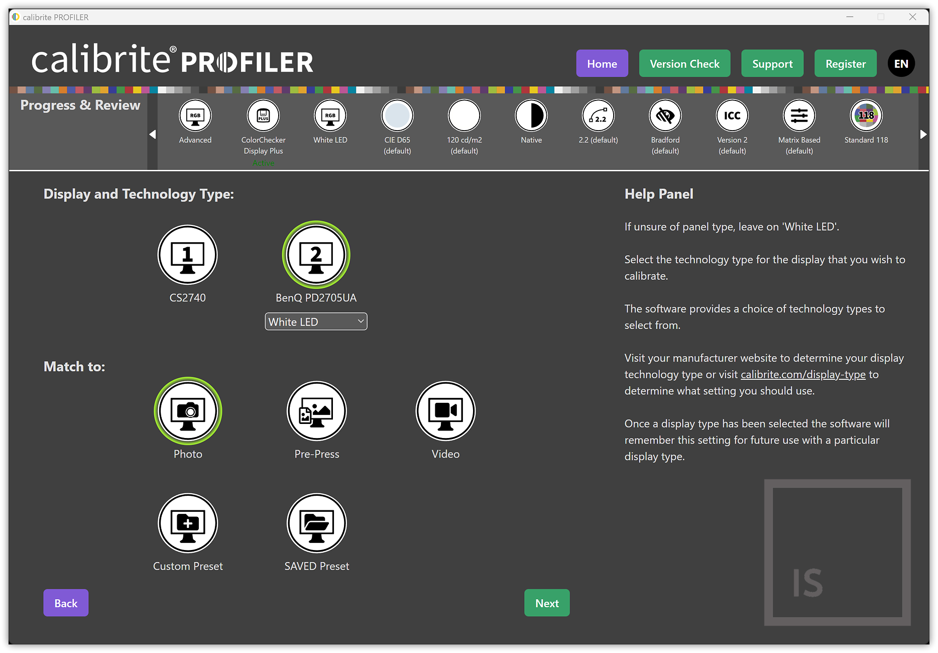Select the Standard 118 patch set icon

(x=866, y=116)
